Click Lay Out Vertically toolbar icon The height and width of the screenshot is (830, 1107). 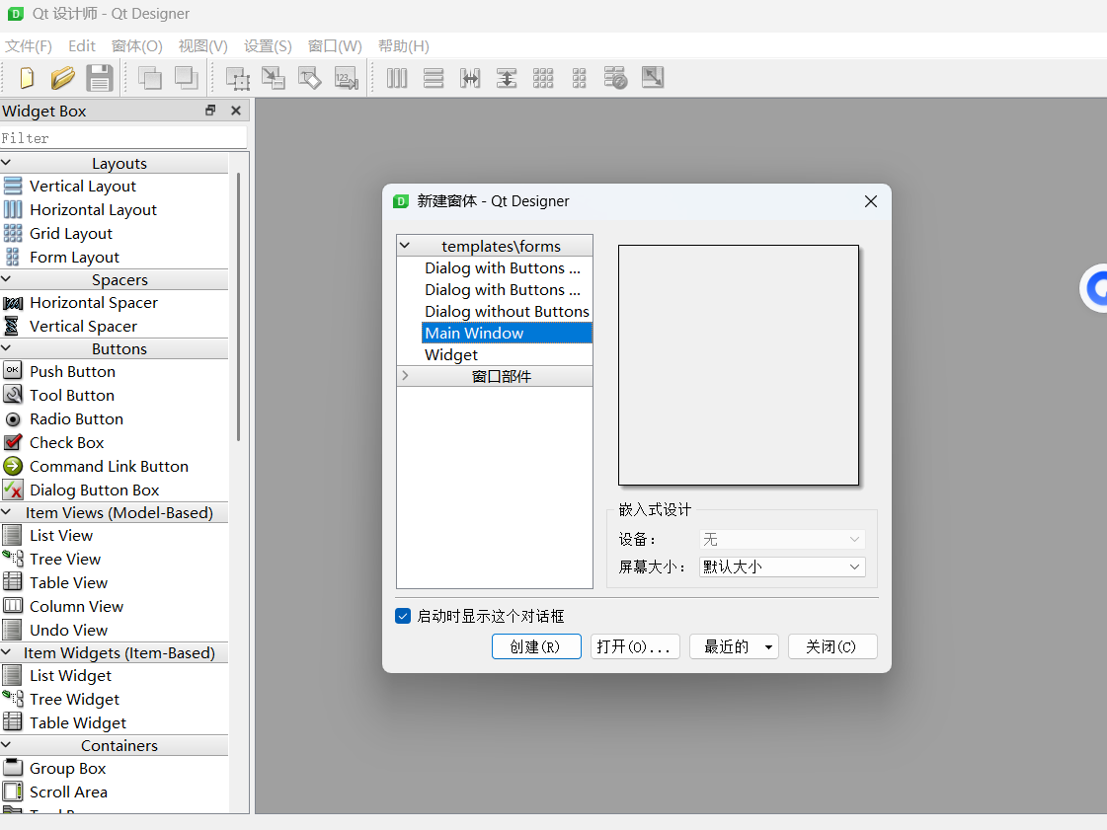(x=434, y=78)
